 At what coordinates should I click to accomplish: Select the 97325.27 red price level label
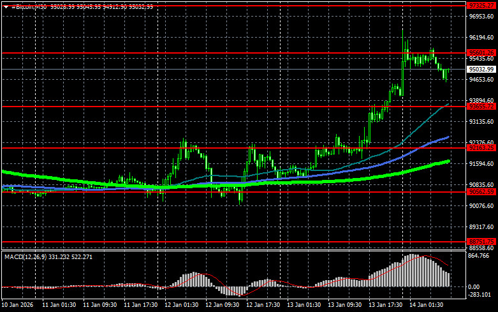pyautogui.click(x=481, y=6)
